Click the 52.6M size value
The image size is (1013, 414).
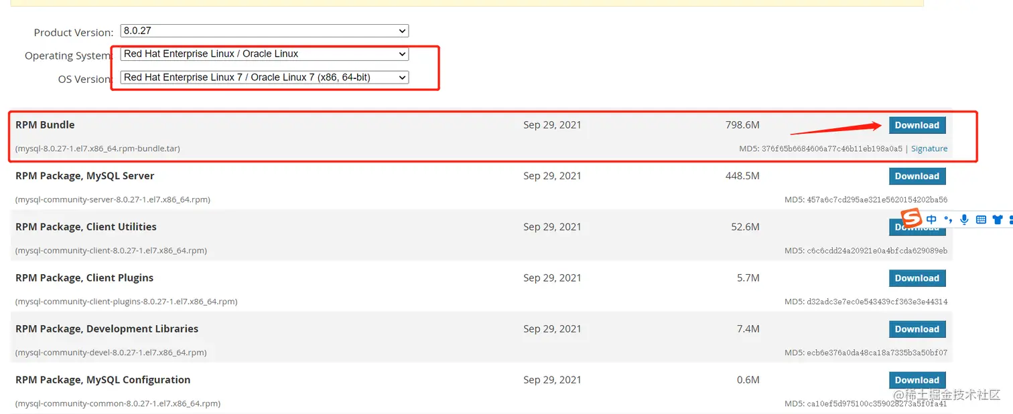pos(745,227)
